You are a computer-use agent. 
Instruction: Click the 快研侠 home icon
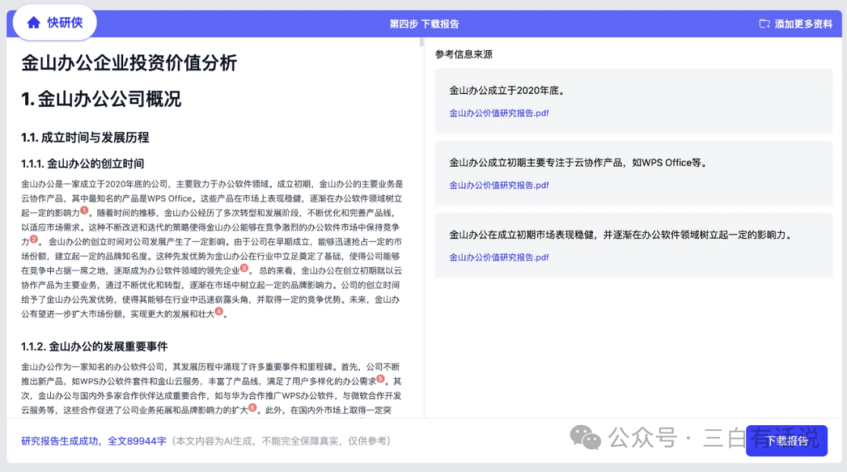coord(34,23)
